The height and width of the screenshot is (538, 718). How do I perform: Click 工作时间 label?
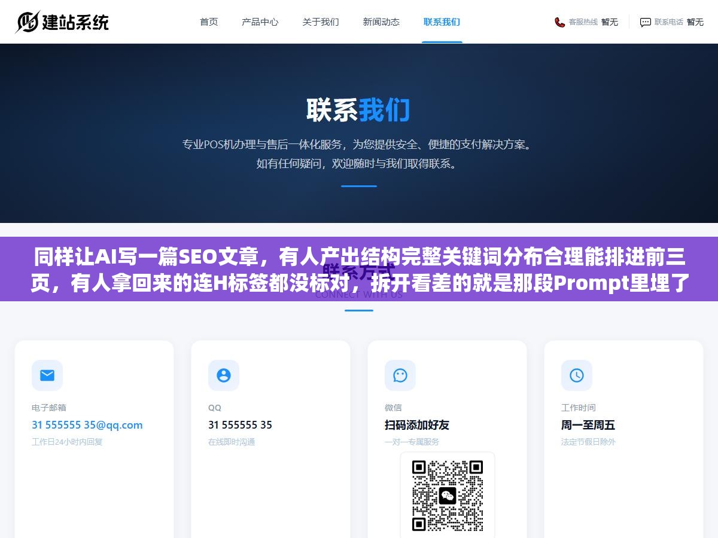click(579, 408)
